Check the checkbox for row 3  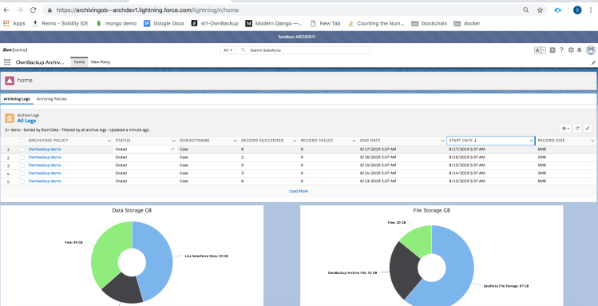(22, 165)
